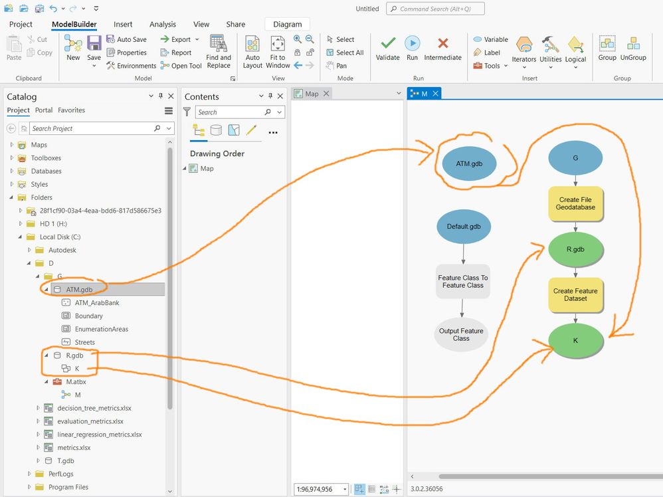
Task: Open the Catalog pane hamburger menu
Action: pos(169,111)
